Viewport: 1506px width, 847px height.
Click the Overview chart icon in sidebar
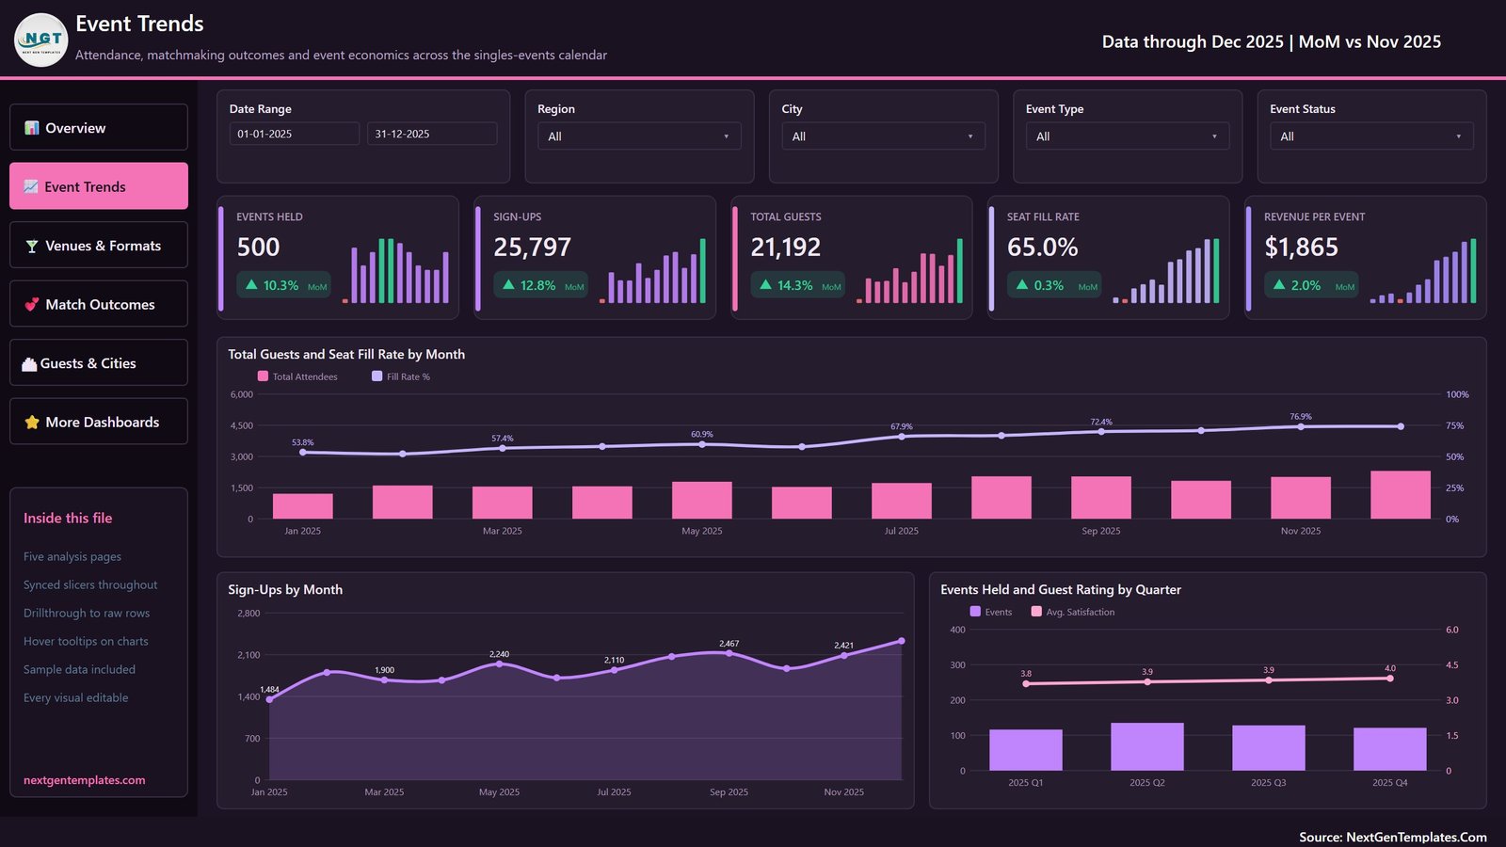[32, 128]
